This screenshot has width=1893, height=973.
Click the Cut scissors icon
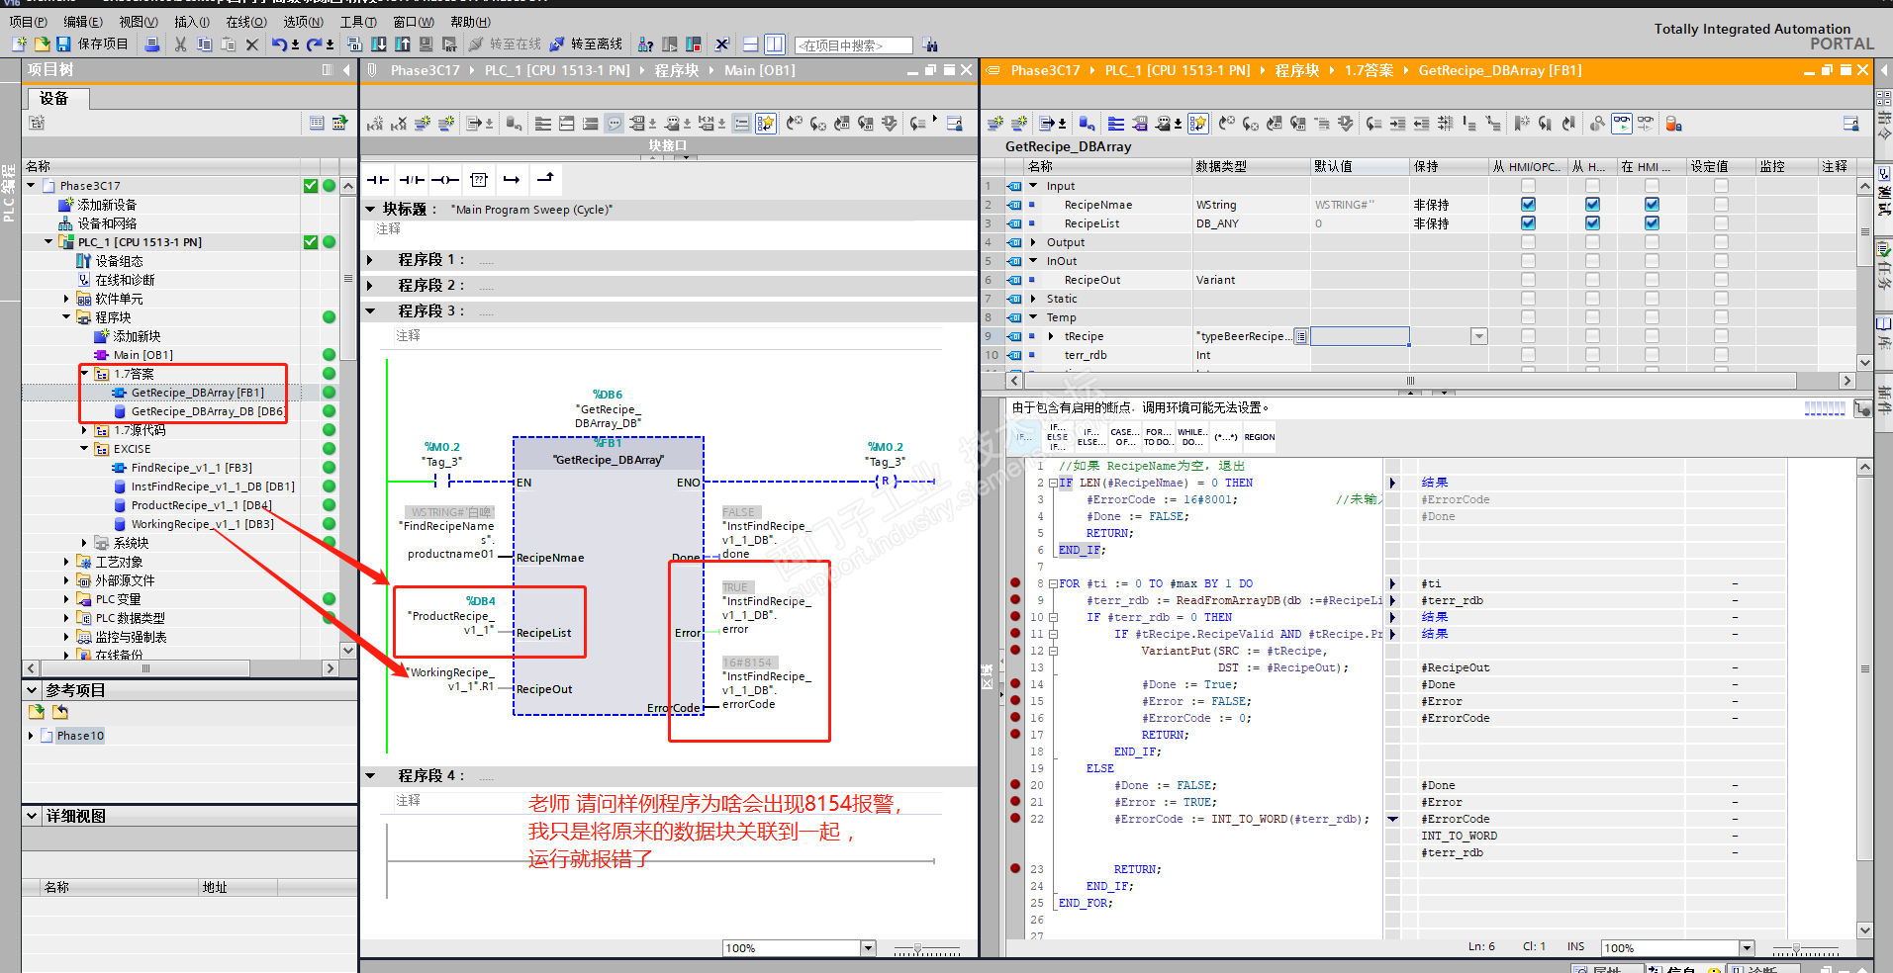180,44
